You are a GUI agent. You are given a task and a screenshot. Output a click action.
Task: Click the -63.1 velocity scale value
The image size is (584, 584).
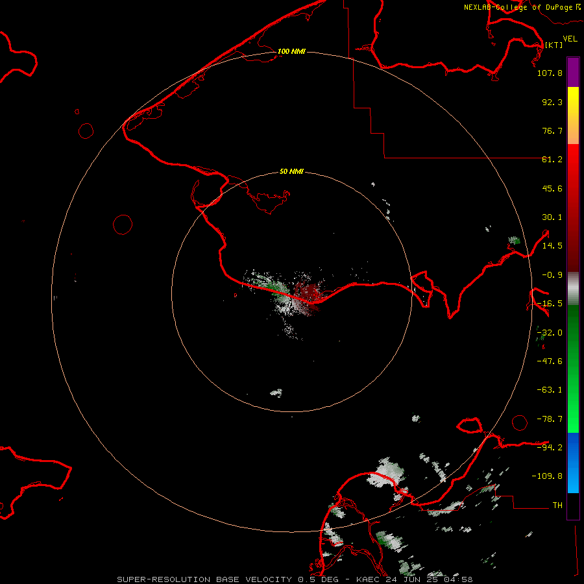(550, 390)
